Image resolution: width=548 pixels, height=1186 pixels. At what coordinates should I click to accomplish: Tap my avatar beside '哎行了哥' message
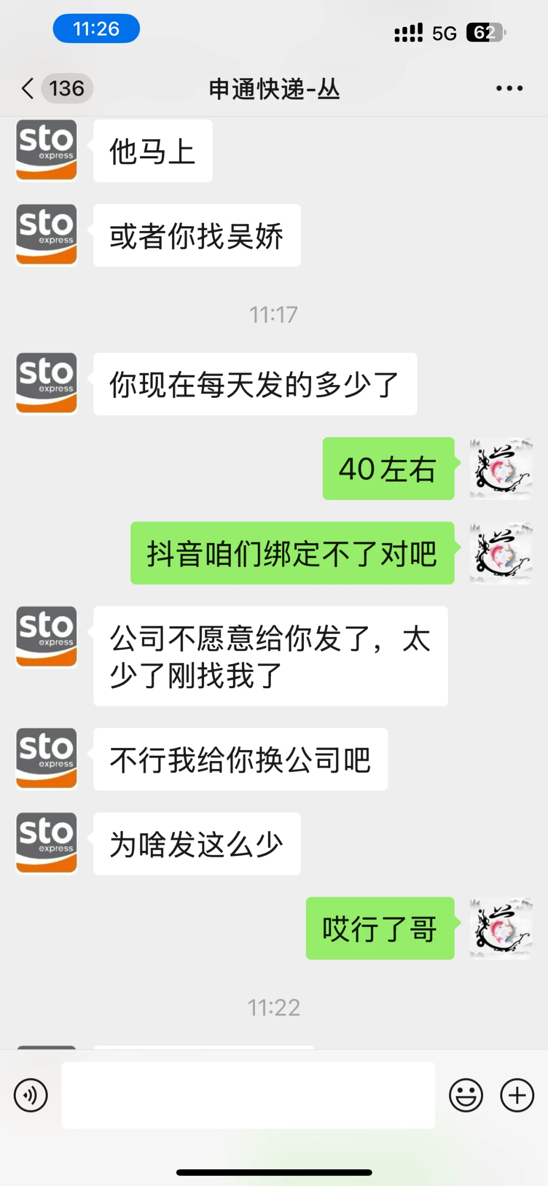(x=501, y=928)
